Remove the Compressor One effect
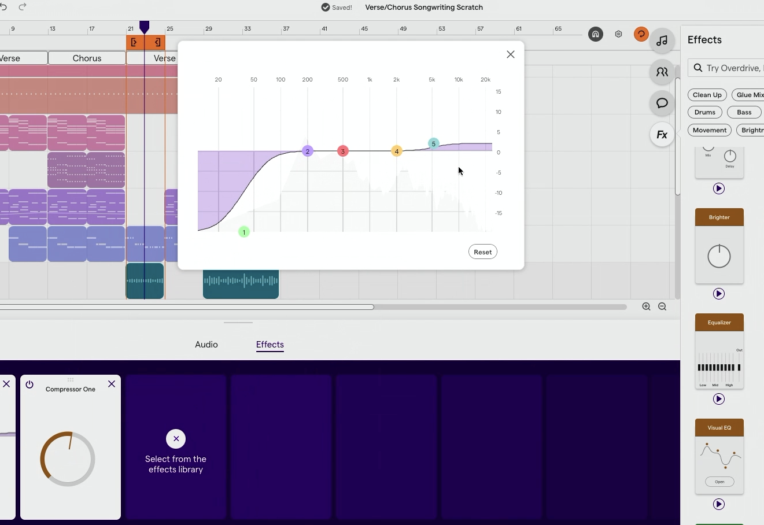This screenshot has width=764, height=525. click(112, 384)
